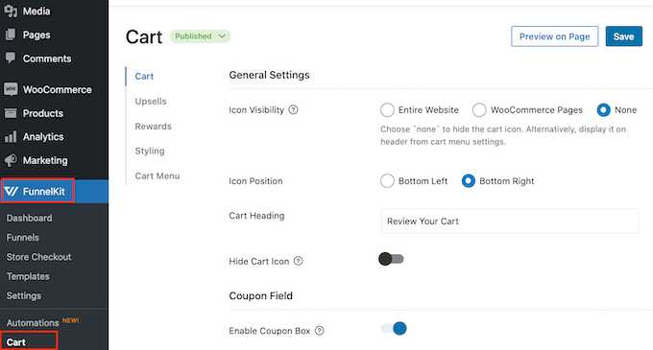Click the Cart Heading label

256,216
